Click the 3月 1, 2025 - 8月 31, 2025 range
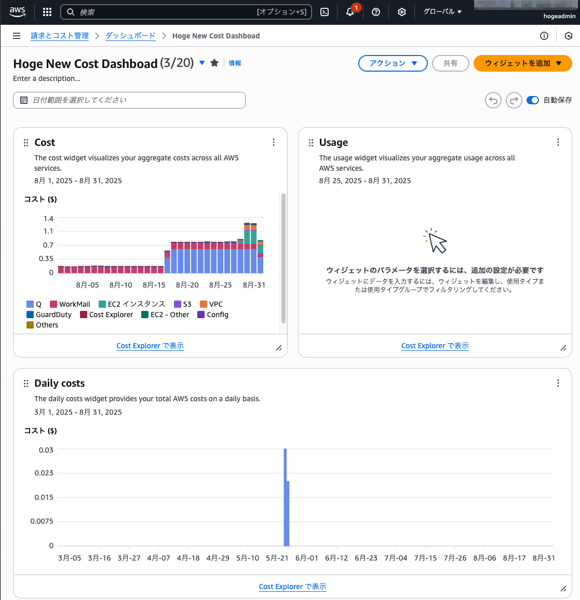This screenshot has height=600, width=580. point(78,412)
